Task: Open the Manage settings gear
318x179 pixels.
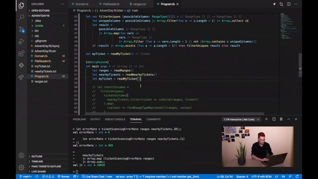Action: pyautogui.click(x=21, y=167)
